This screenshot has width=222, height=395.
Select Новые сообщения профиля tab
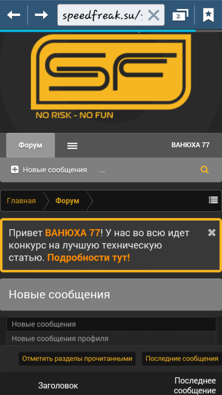(x=111, y=338)
